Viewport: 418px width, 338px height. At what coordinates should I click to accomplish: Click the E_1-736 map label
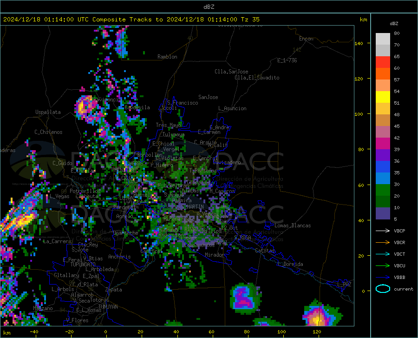click(287, 60)
